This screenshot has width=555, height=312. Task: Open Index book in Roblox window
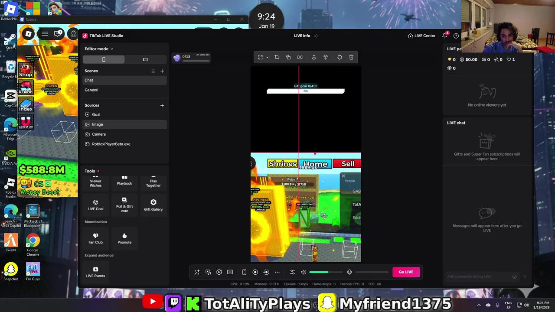click(x=26, y=104)
